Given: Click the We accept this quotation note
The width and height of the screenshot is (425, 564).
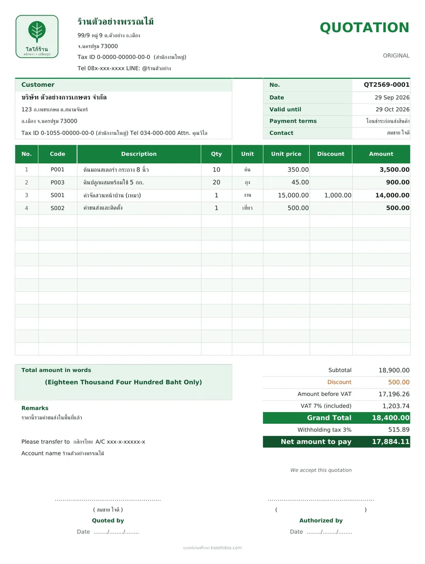Looking at the screenshot, I should [321, 470].
